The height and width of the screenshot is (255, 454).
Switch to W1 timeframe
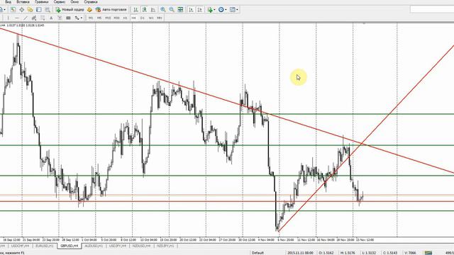point(151,18)
